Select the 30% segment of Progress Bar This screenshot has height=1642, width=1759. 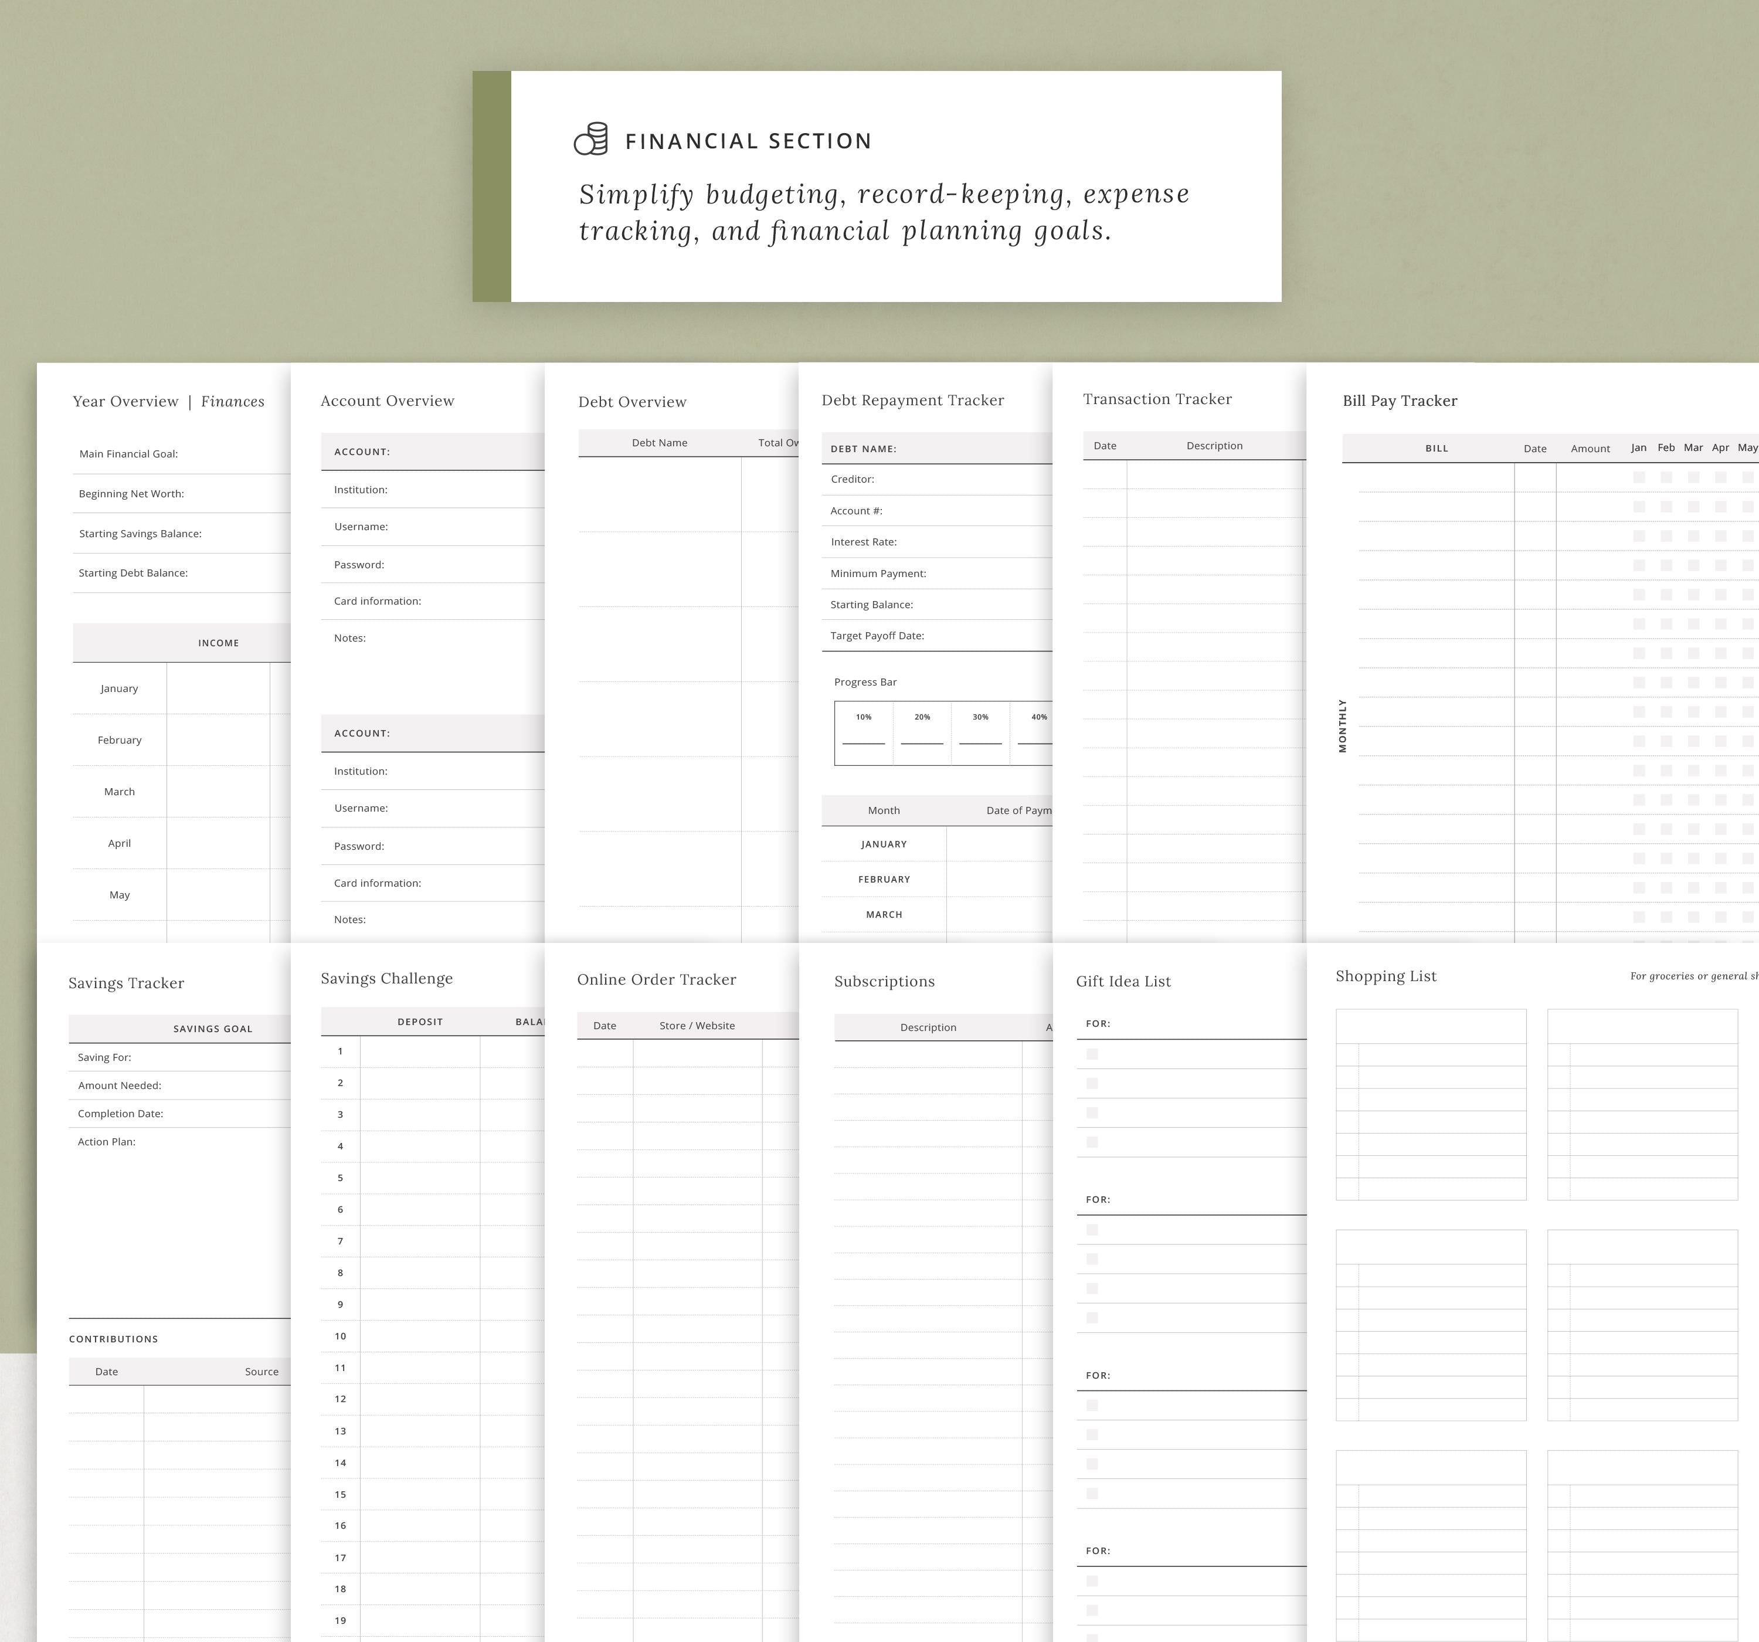tap(980, 732)
